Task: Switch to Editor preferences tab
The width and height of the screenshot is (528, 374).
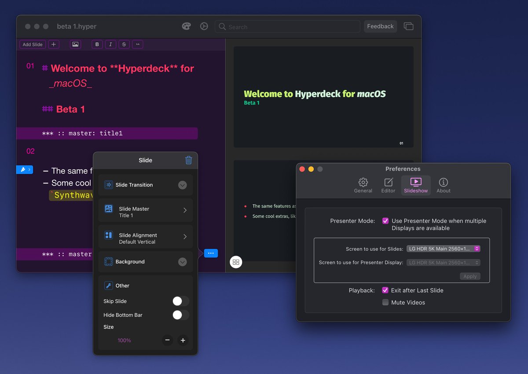Action: click(389, 185)
